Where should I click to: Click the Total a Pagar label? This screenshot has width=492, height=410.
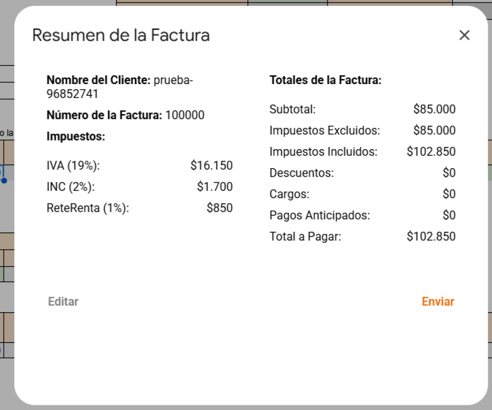(305, 237)
